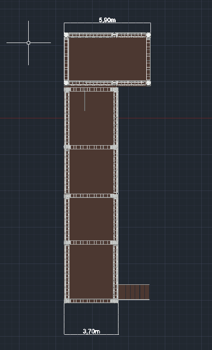Select the 3,70m dimension text
This screenshot has width=212, height=350.
pos(91,331)
